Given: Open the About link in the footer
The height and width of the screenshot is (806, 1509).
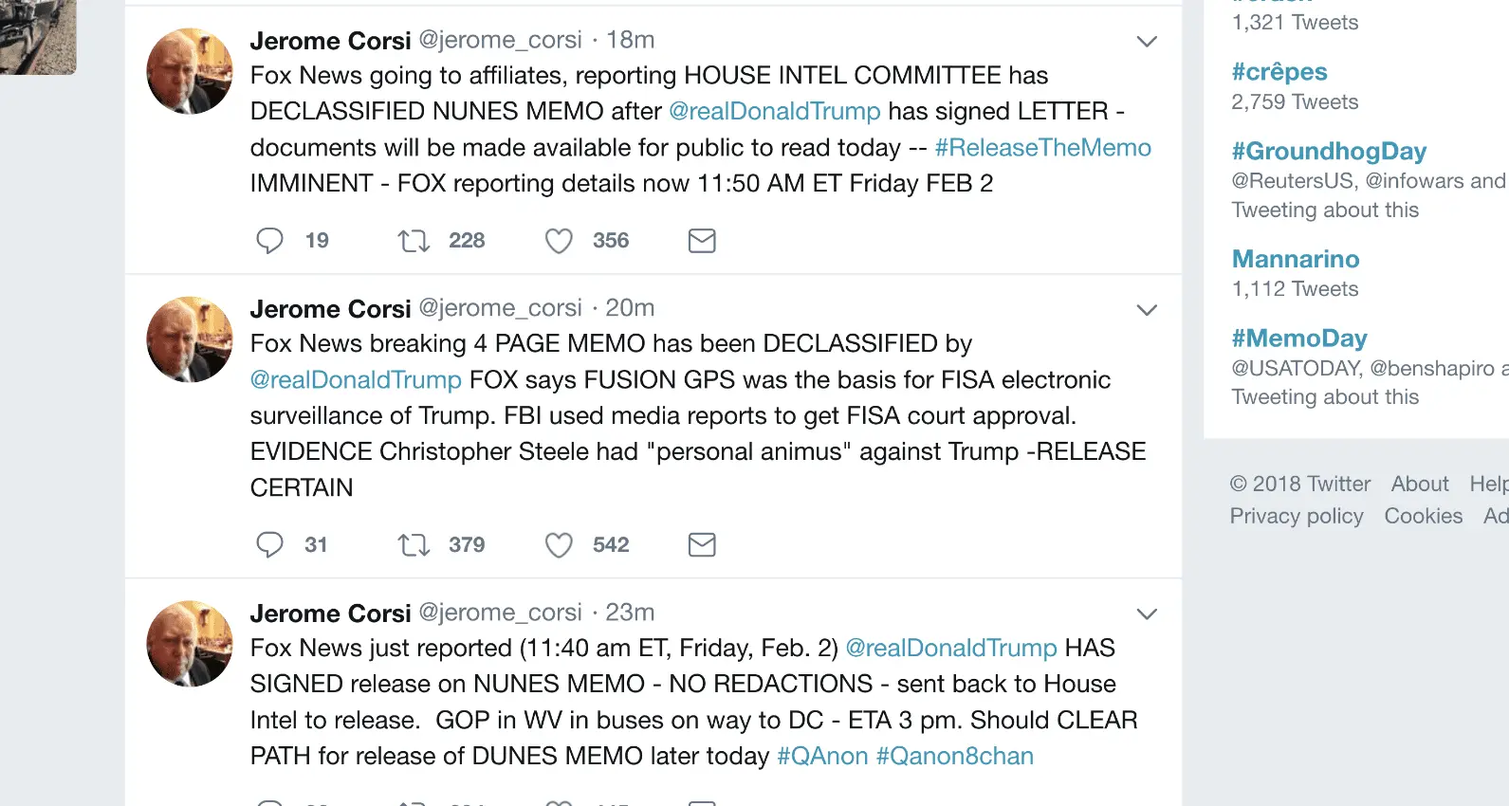Looking at the screenshot, I should (1420, 485).
